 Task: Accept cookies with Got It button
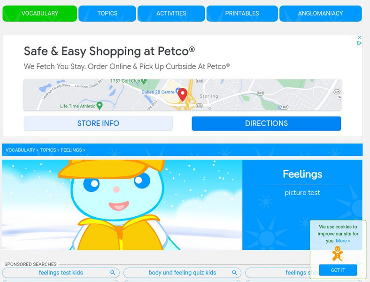pos(338,270)
